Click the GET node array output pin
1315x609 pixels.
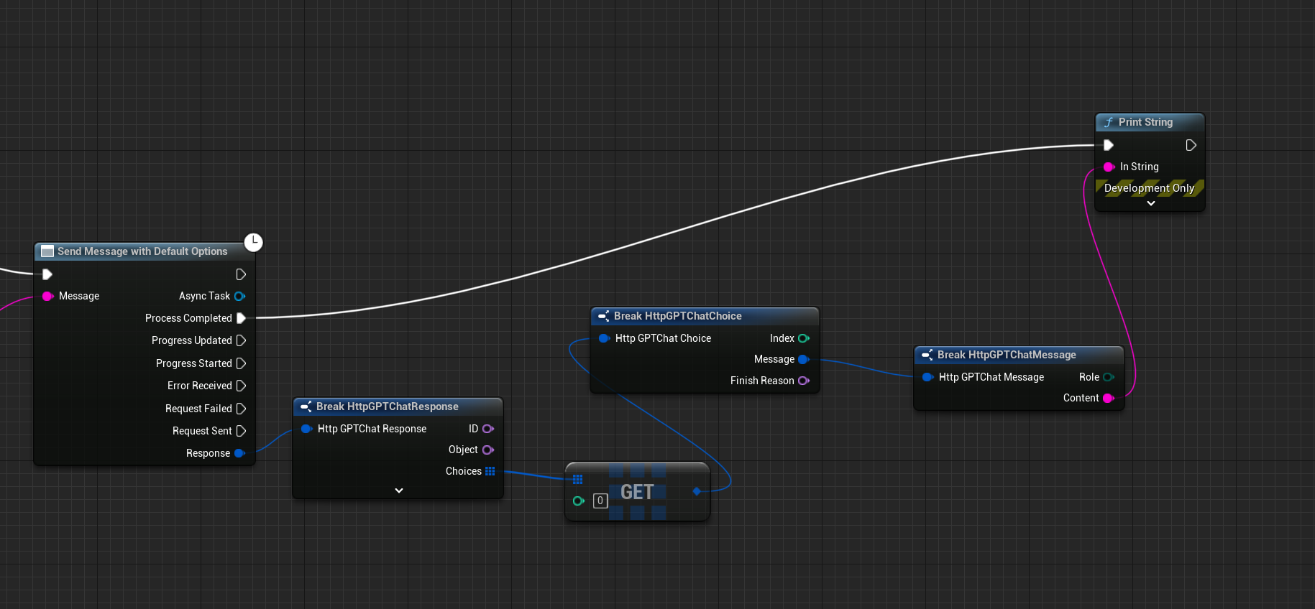point(697,491)
